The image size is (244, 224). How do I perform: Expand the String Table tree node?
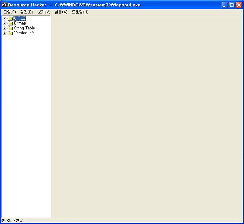coord(5,28)
